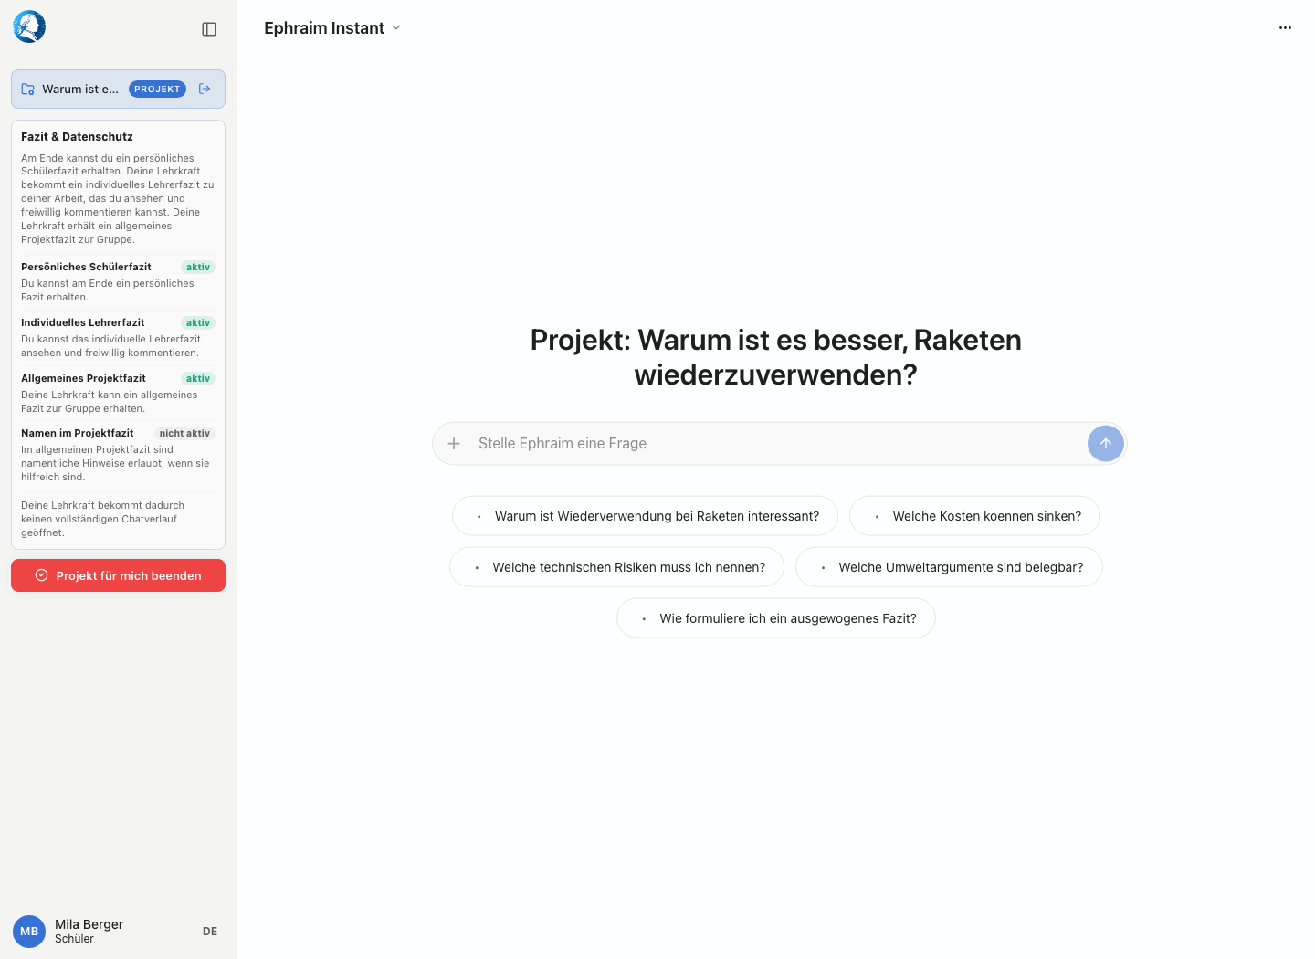
Task: Open the three-dot options menu
Action: tap(1285, 28)
